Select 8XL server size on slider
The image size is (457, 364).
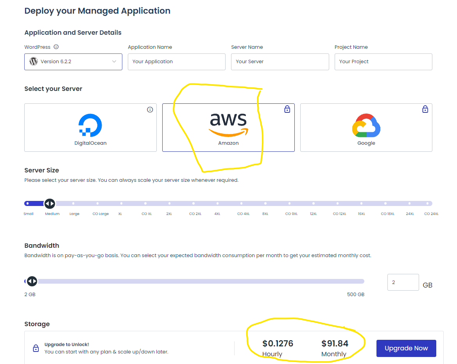click(x=265, y=203)
